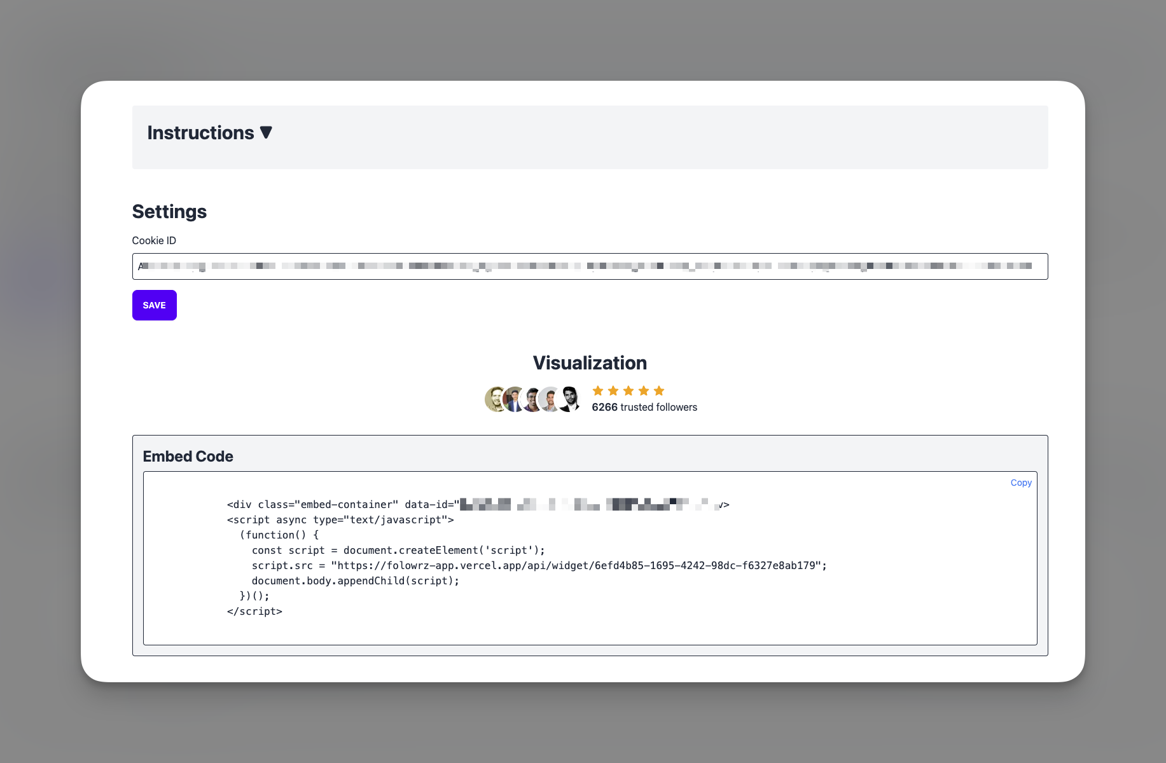Click the div embed-container code line
Image resolution: width=1166 pixels, height=763 pixels.
478,504
